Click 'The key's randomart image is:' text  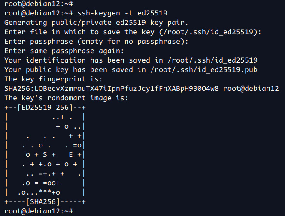click(66, 99)
